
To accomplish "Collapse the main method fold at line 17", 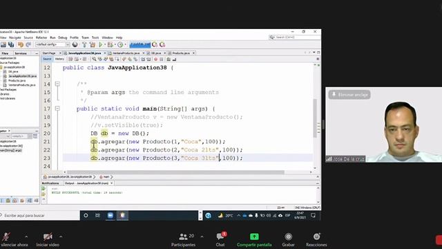I will click(x=57, y=109).
